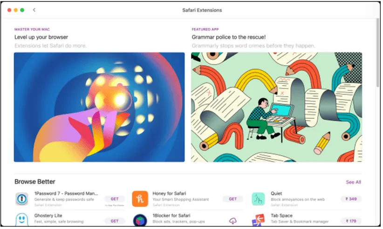Download 1Blocker using the cloud icon
The width and height of the screenshot is (383, 229).
(x=233, y=221)
